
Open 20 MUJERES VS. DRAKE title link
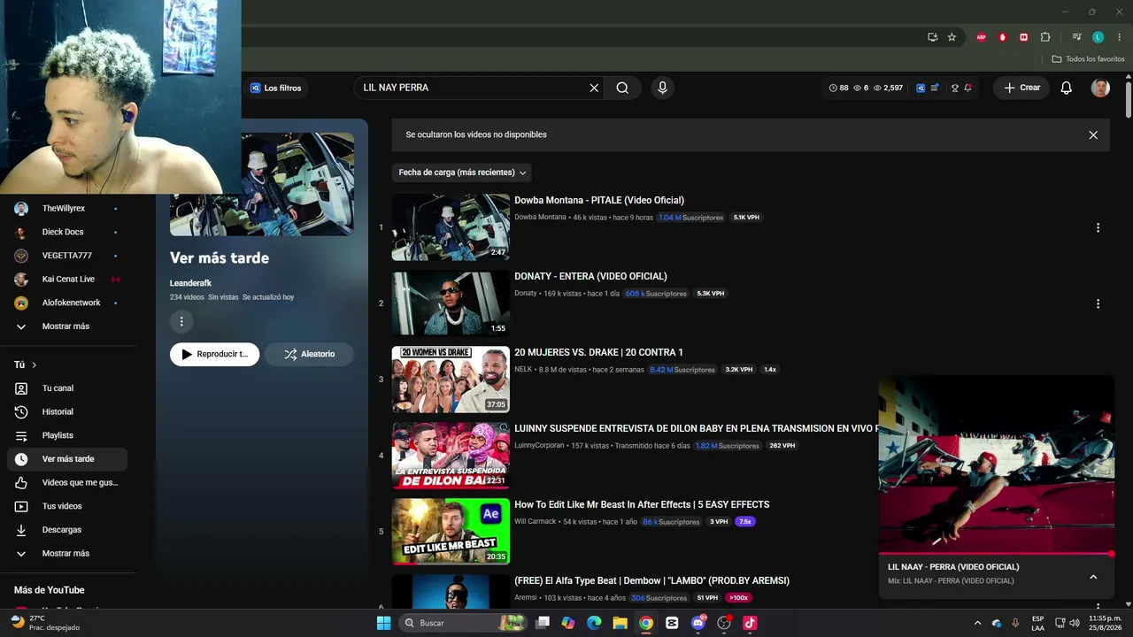tap(598, 352)
